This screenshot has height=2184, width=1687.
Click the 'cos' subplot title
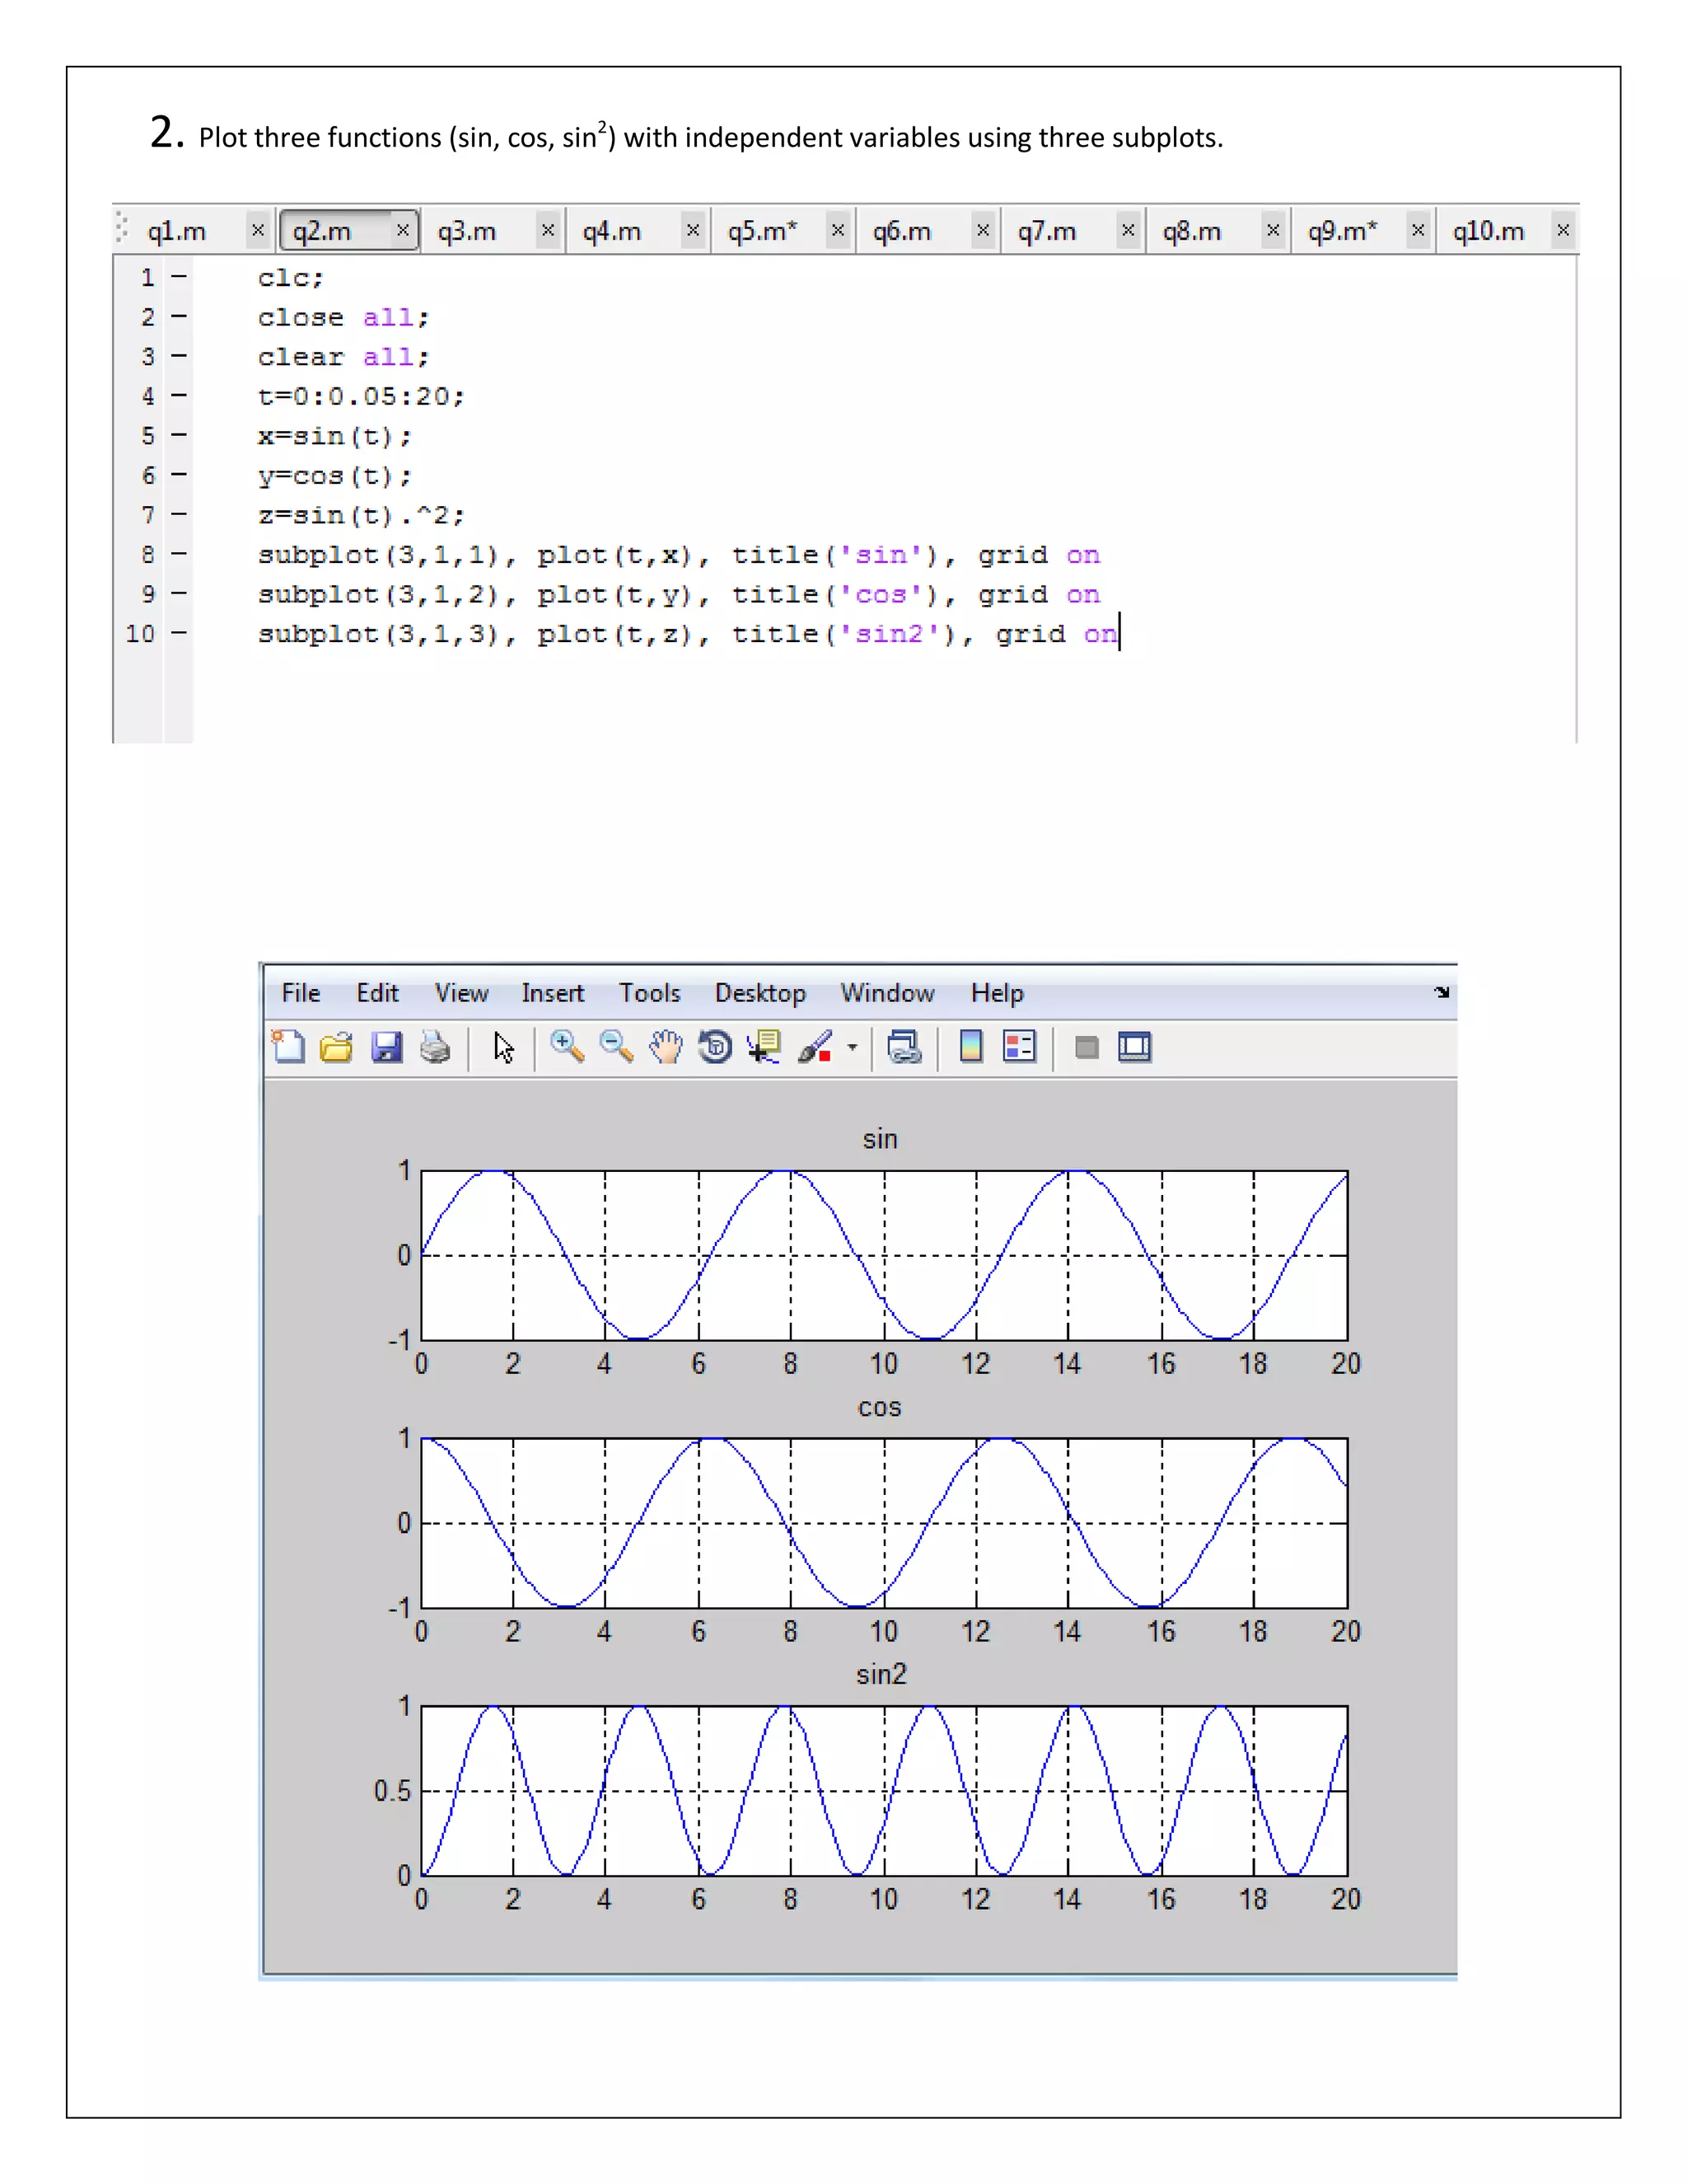881,1407
